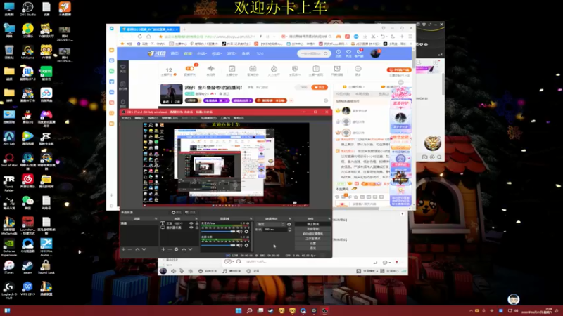Viewport: 563px width, 316px height.
Task: Adjust second audio mixer volume slider
Action: point(218,245)
